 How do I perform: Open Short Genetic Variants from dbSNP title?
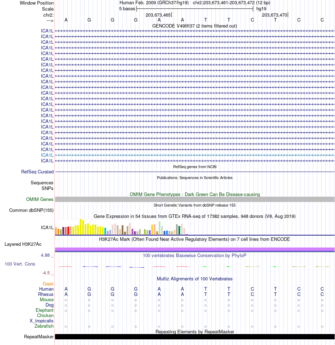[x=195, y=205]
